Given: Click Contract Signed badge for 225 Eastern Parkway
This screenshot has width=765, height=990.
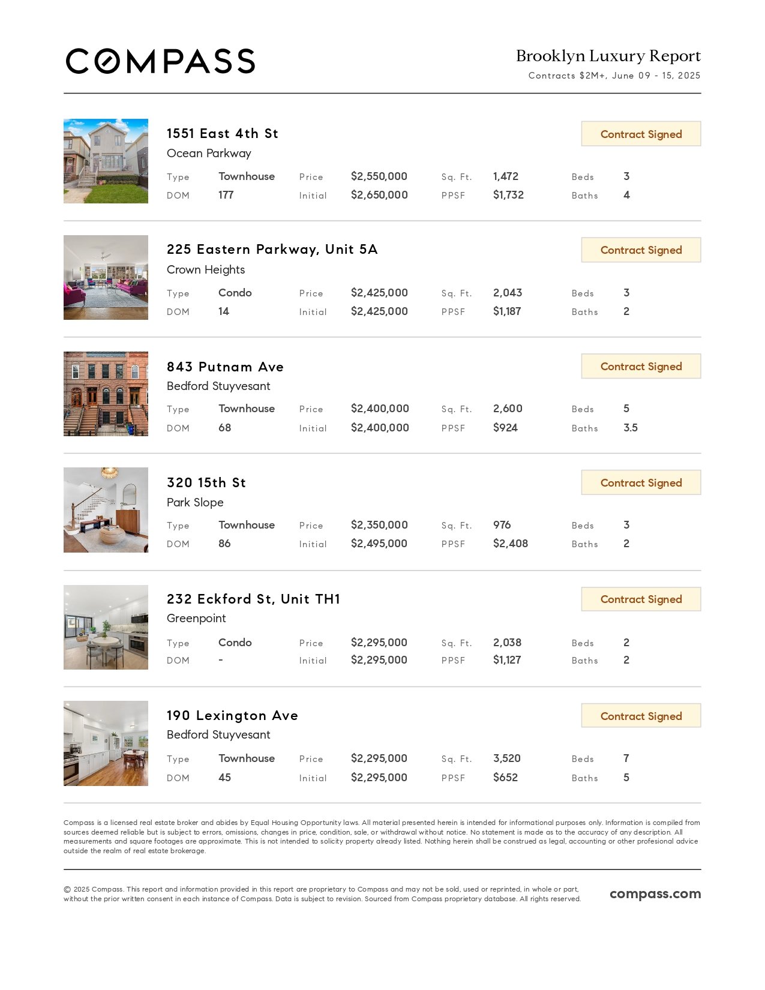Looking at the screenshot, I should (641, 250).
